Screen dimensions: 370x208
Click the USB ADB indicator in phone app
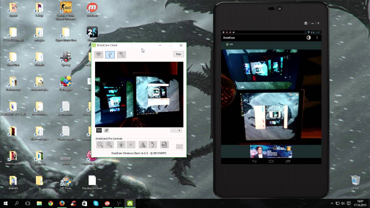(x=229, y=44)
